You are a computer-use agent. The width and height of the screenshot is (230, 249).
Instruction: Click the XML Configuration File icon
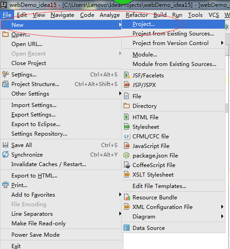(x=127, y=207)
